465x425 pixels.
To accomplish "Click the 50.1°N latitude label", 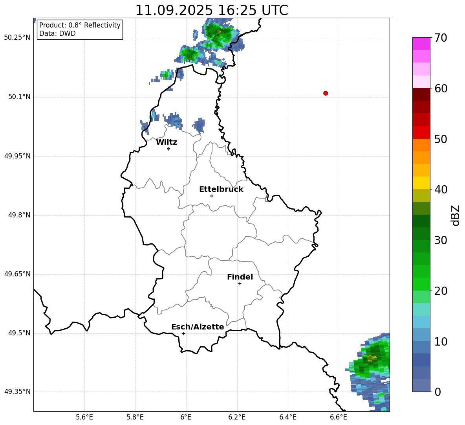I will [x=19, y=97].
